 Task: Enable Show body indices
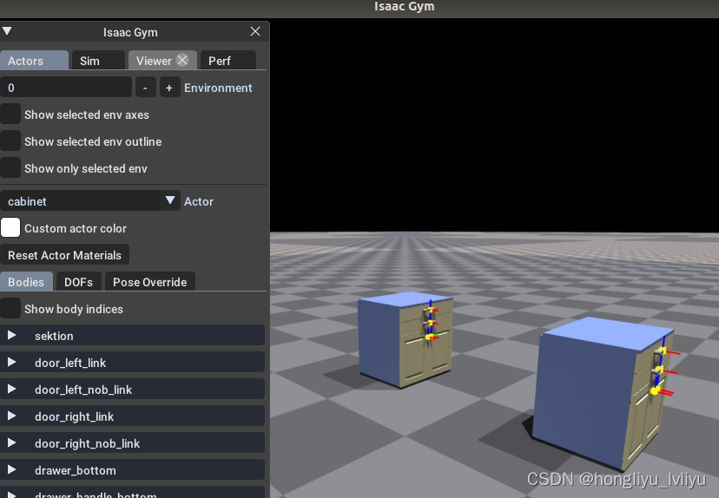[x=10, y=308]
